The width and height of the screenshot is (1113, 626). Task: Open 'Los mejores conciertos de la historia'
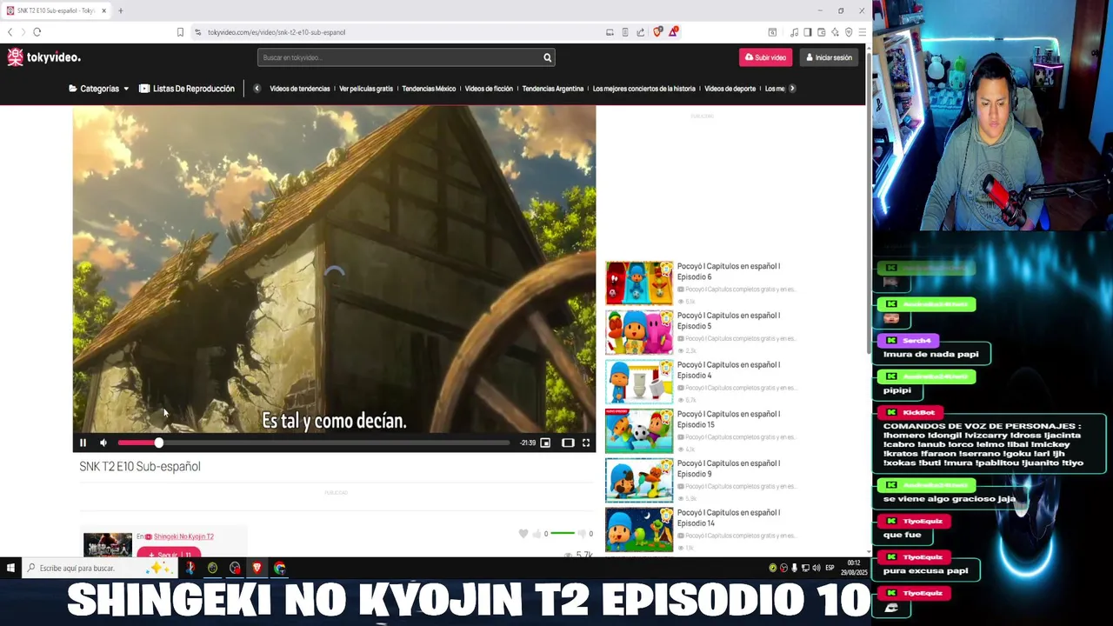pos(644,89)
